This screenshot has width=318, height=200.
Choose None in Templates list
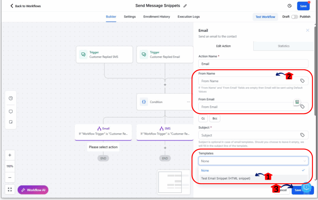point(253,171)
